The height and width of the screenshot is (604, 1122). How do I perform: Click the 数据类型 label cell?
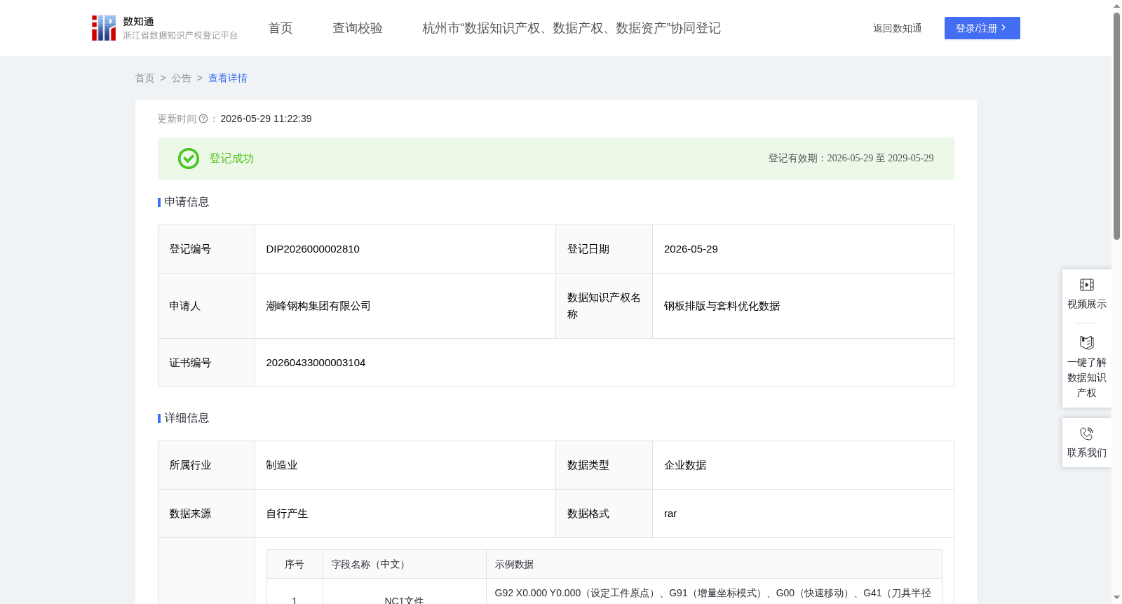(x=604, y=465)
